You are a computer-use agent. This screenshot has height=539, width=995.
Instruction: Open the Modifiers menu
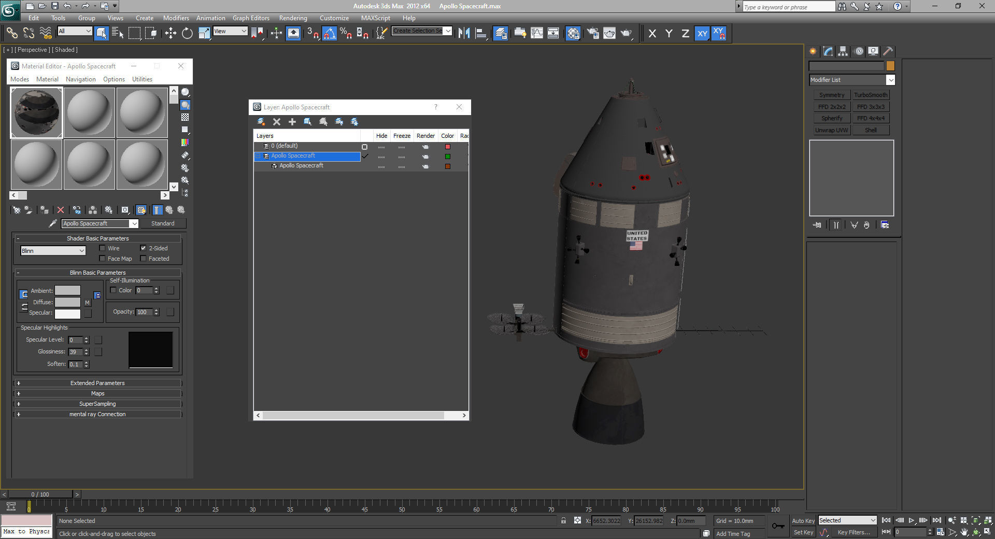click(176, 18)
